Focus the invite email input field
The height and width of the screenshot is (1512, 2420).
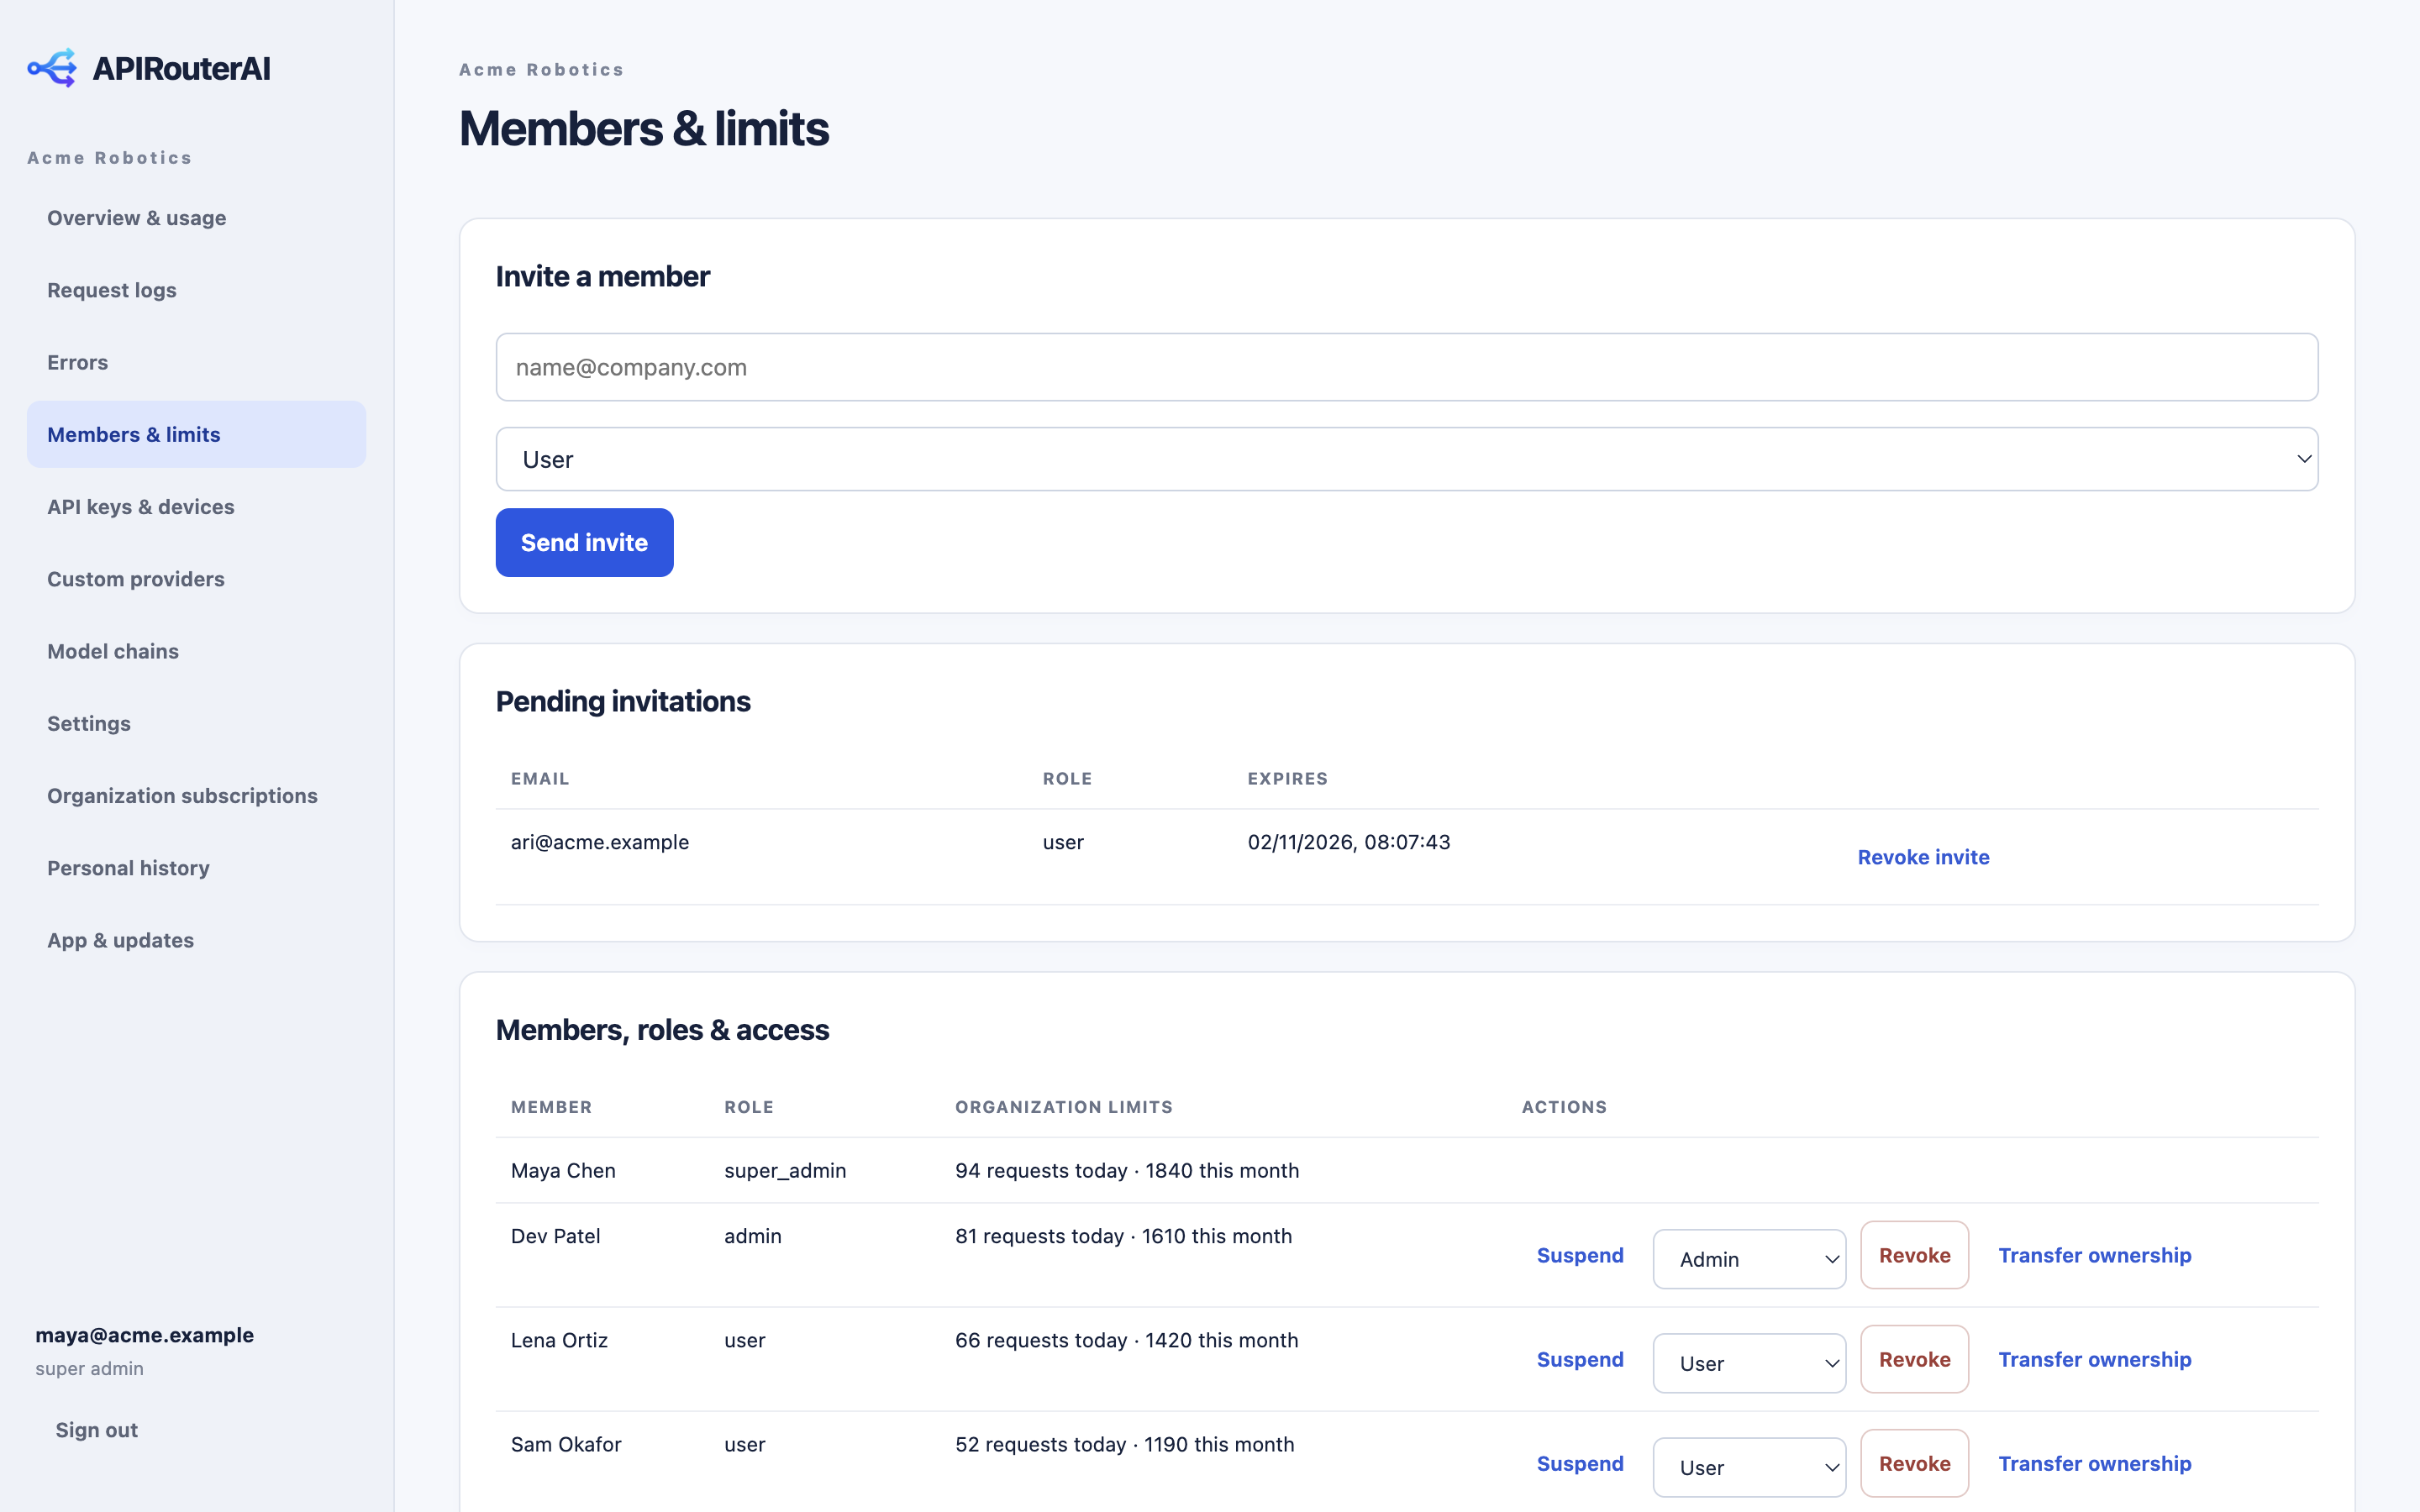pyautogui.click(x=1407, y=367)
